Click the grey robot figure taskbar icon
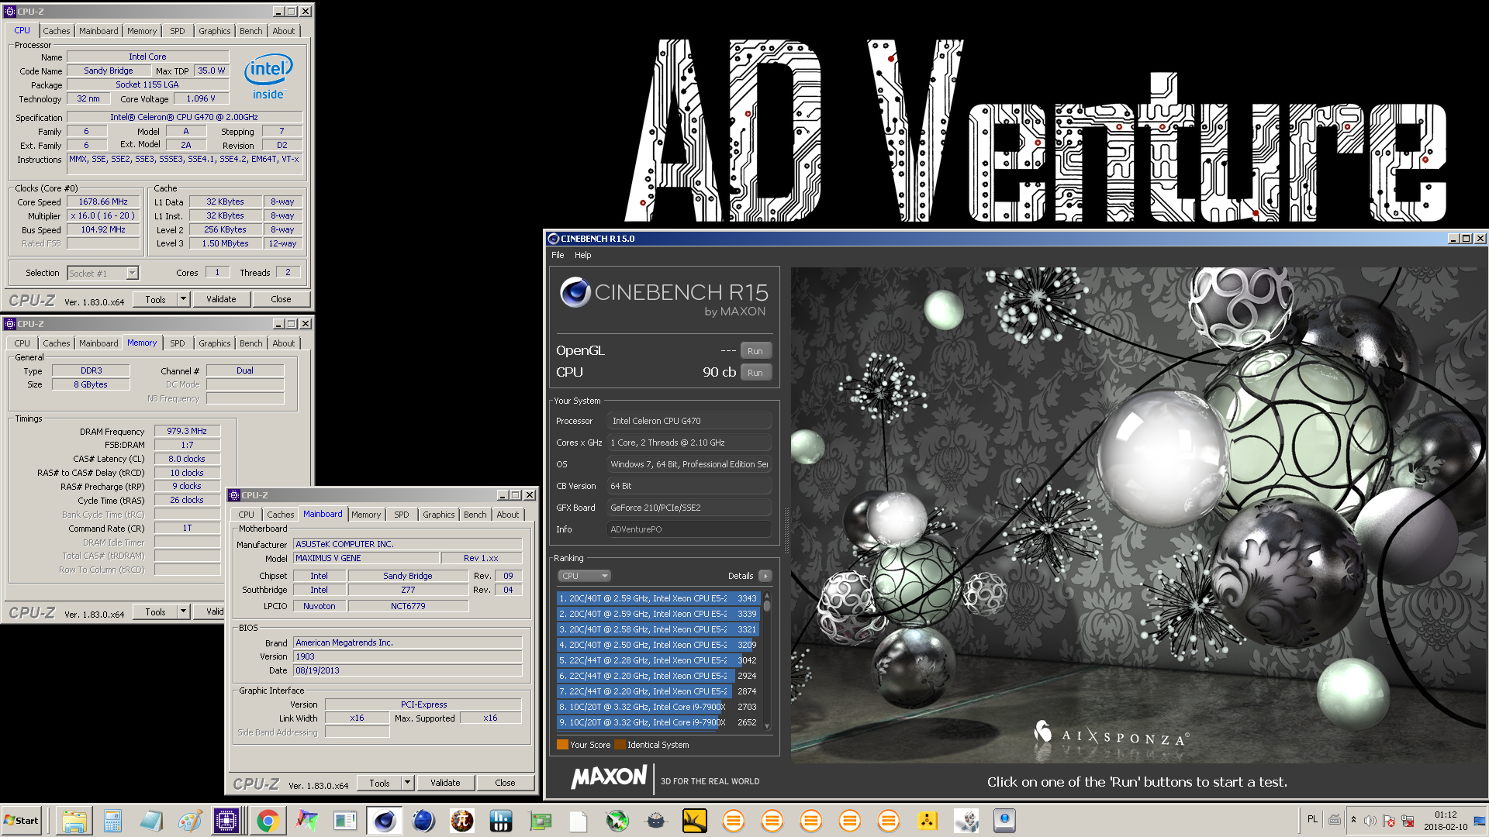 (966, 821)
